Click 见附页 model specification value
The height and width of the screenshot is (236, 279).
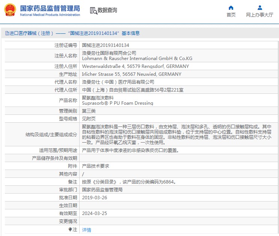pos(89,119)
